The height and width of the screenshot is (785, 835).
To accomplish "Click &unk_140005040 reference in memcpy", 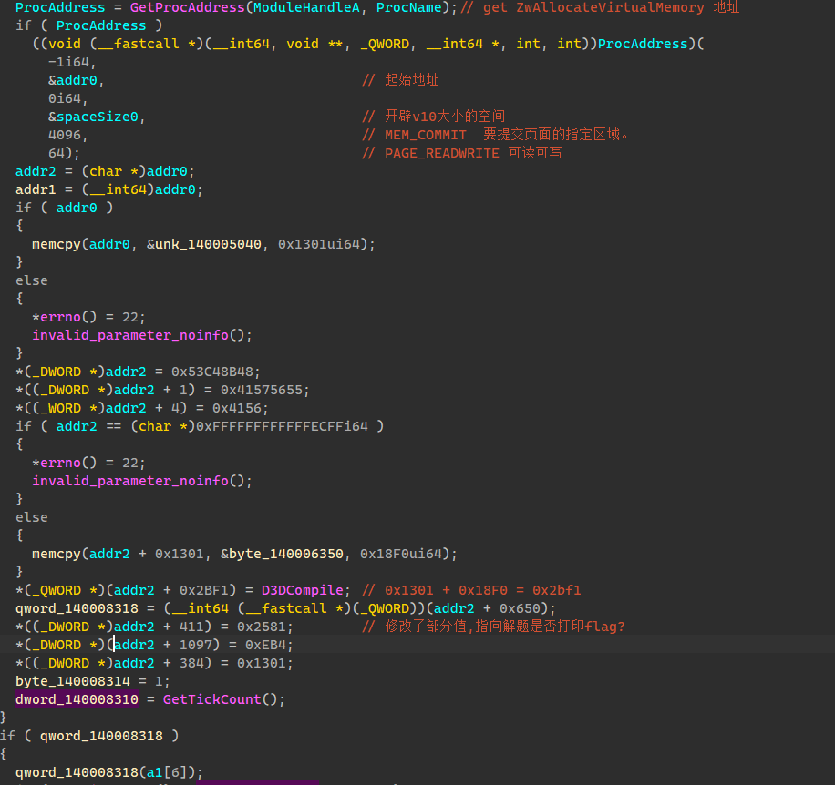I will pyautogui.click(x=204, y=244).
